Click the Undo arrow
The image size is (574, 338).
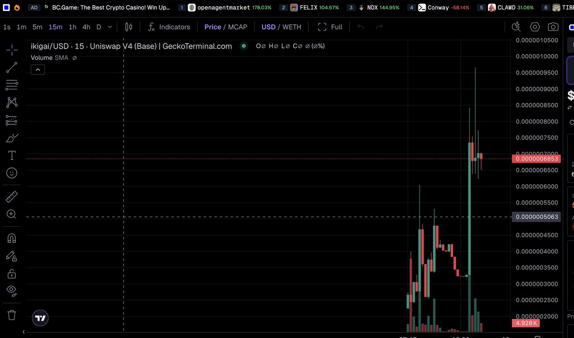pos(361,27)
